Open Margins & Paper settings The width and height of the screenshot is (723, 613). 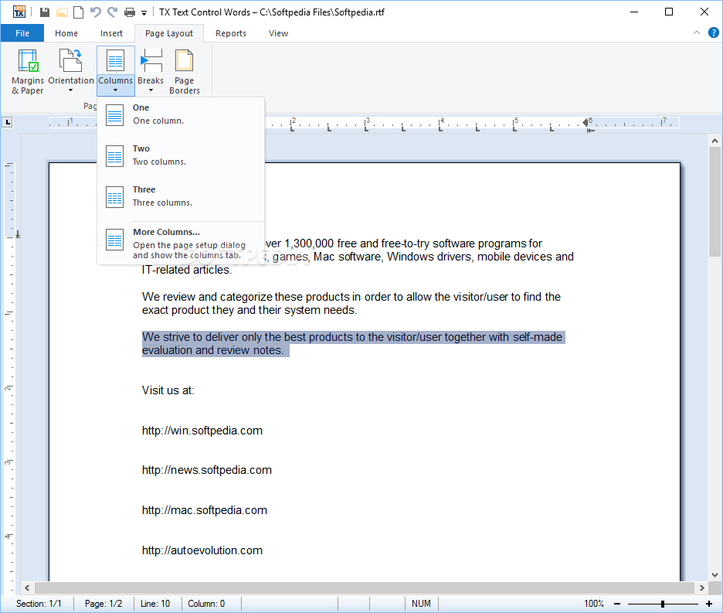pyautogui.click(x=28, y=72)
